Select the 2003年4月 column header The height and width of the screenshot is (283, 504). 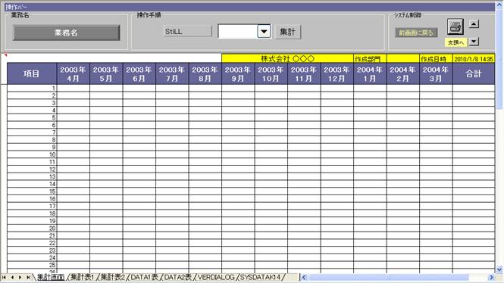pyautogui.click(x=74, y=74)
